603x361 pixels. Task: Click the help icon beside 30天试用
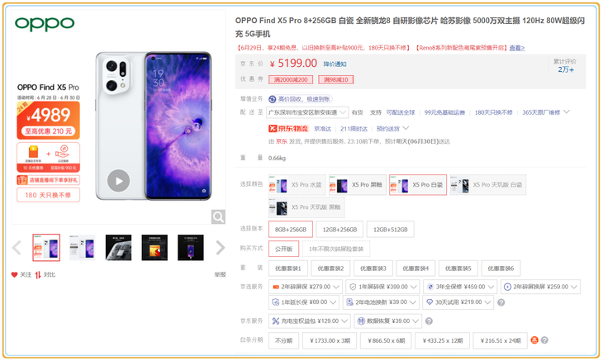click(x=501, y=302)
